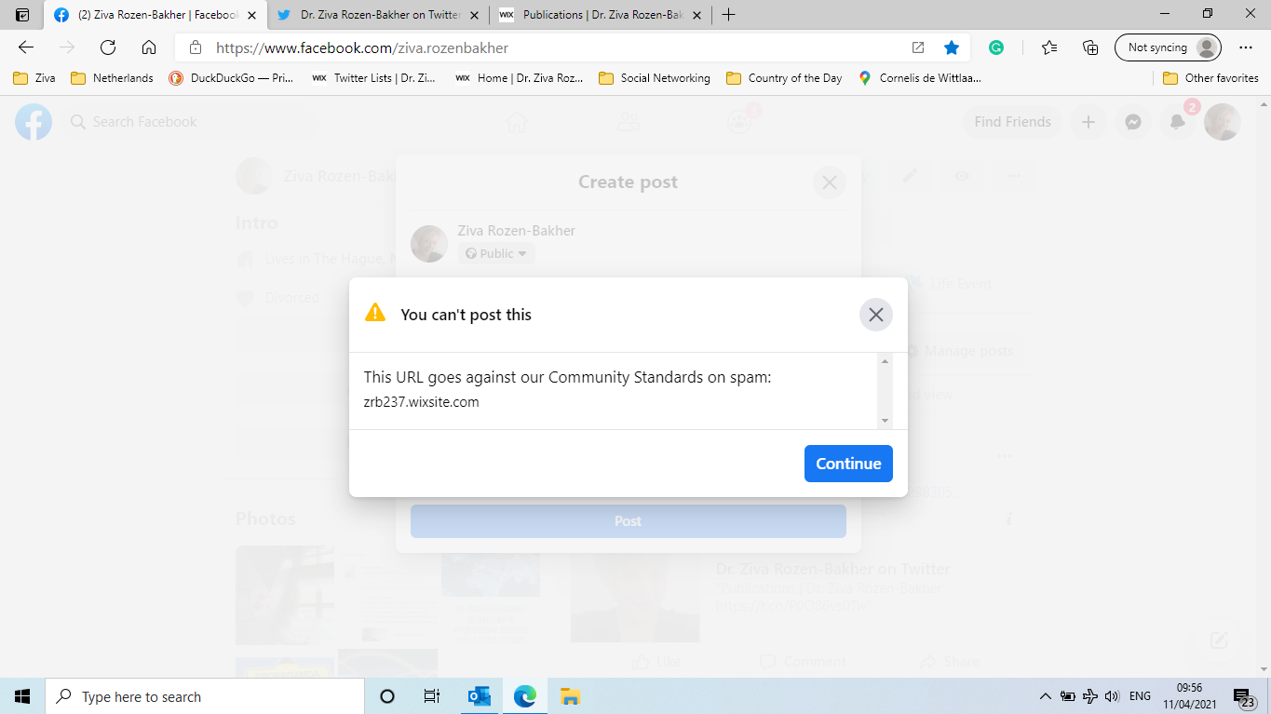
Task: Open the Facebook notifications bell
Action: coord(1177,122)
